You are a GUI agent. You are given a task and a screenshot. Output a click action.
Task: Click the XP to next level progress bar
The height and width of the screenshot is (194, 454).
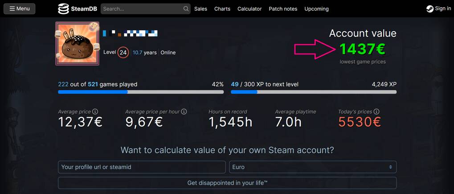pyautogui.click(x=314, y=92)
